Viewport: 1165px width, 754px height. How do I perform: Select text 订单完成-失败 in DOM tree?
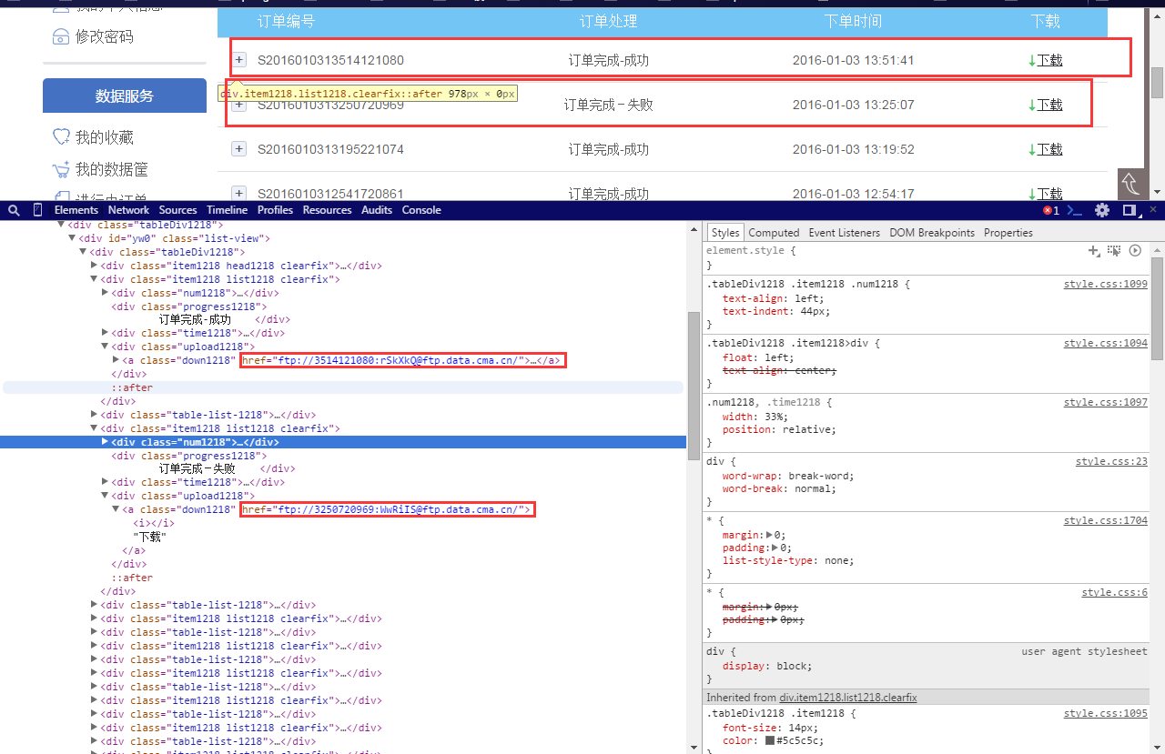click(x=197, y=469)
